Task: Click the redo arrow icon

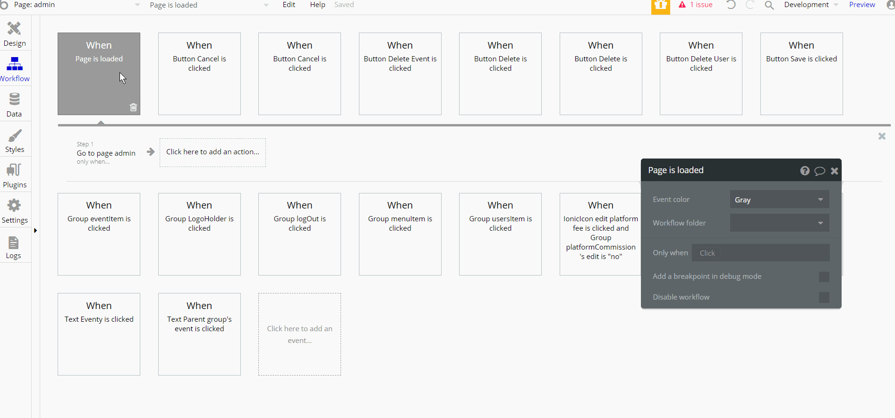Action: 750,5
